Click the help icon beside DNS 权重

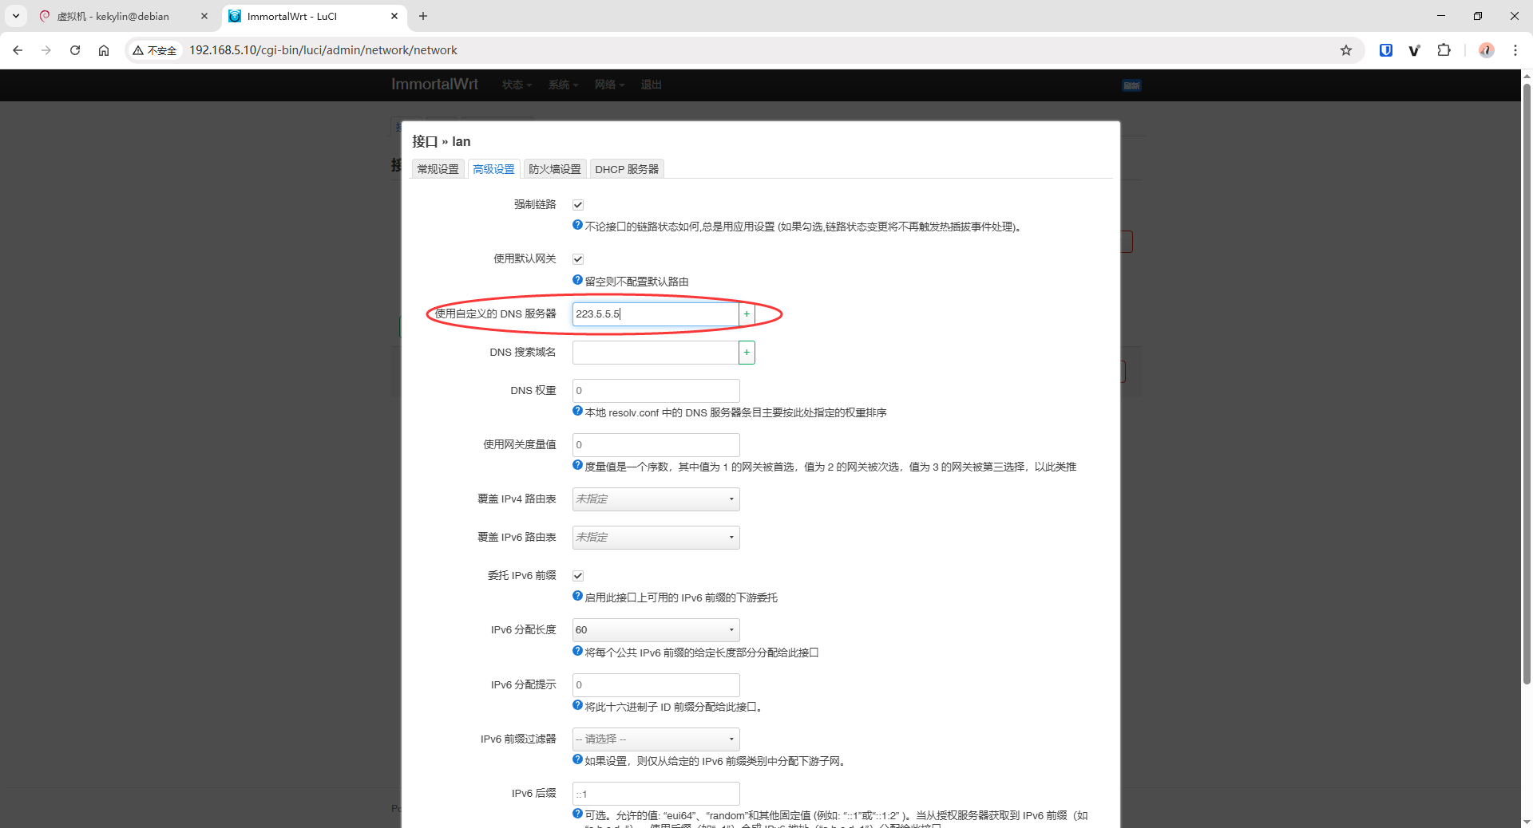[576, 411]
